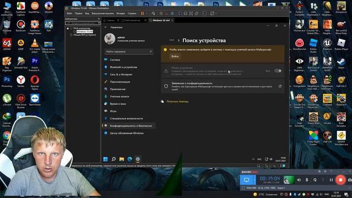
Task: Open Start menu in the Windows 11 guest
Action: [106, 159]
